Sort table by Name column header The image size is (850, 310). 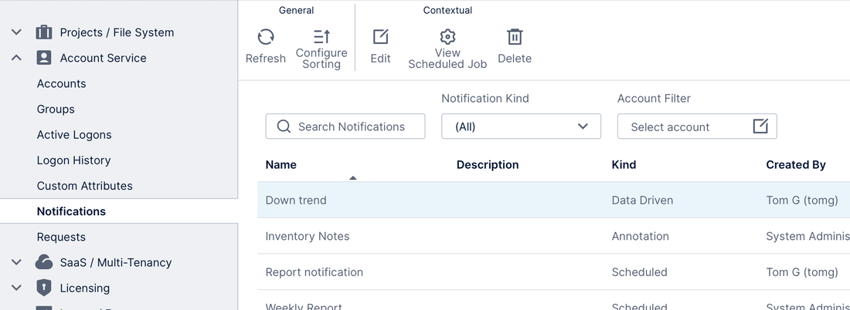(281, 164)
